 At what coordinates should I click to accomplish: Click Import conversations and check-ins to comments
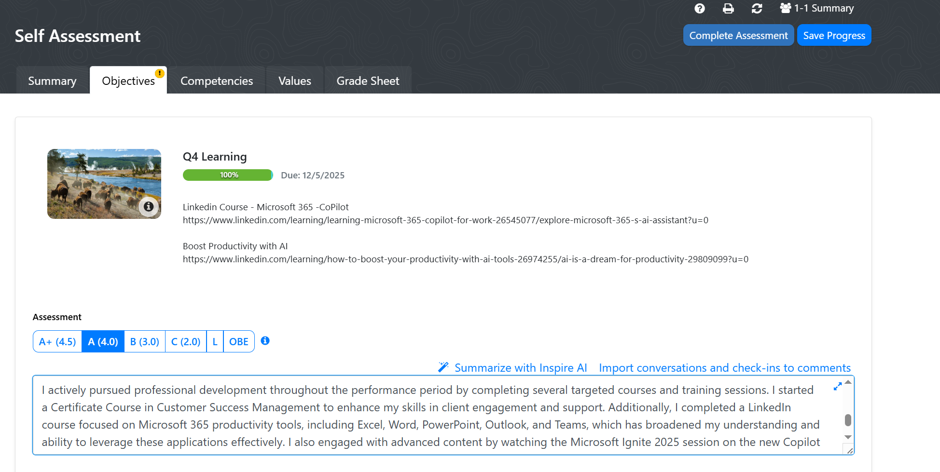[724, 368]
